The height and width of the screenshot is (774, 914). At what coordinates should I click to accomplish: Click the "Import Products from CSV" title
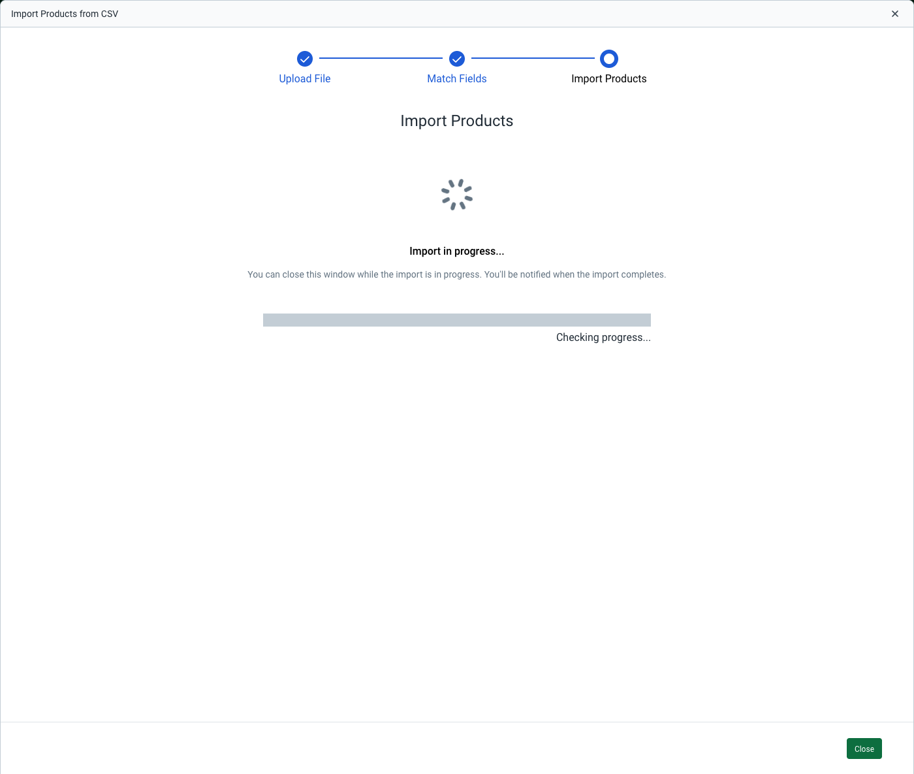[x=65, y=14]
